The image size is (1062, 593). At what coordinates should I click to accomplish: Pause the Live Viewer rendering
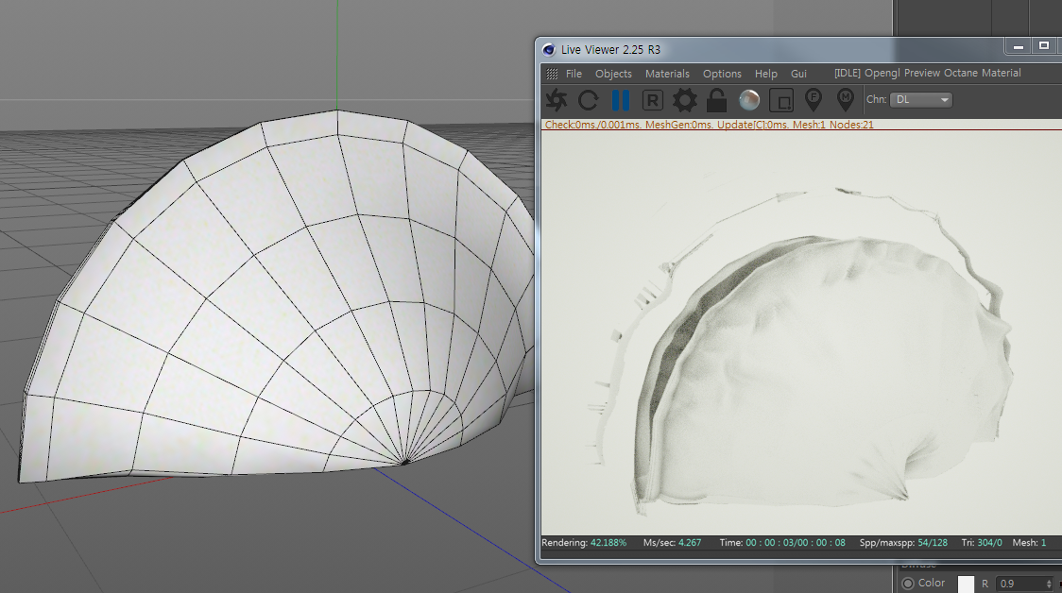(x=621, y=100)
